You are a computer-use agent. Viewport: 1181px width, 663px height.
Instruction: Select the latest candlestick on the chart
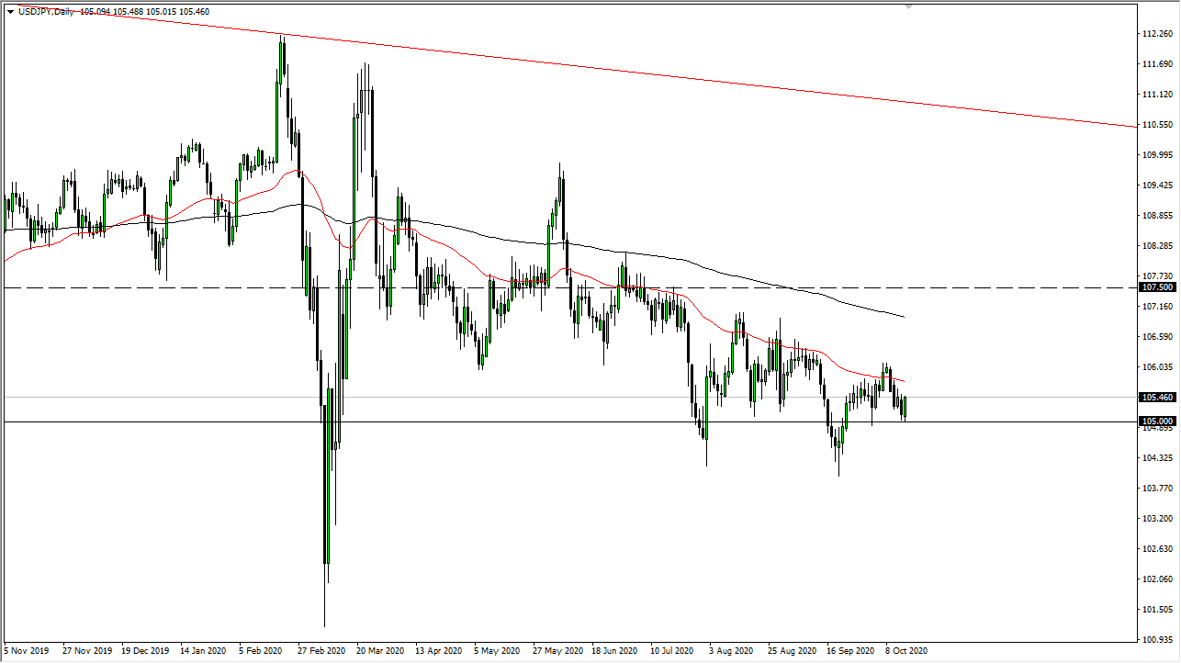pyautogui.click(x=904, y=406)
